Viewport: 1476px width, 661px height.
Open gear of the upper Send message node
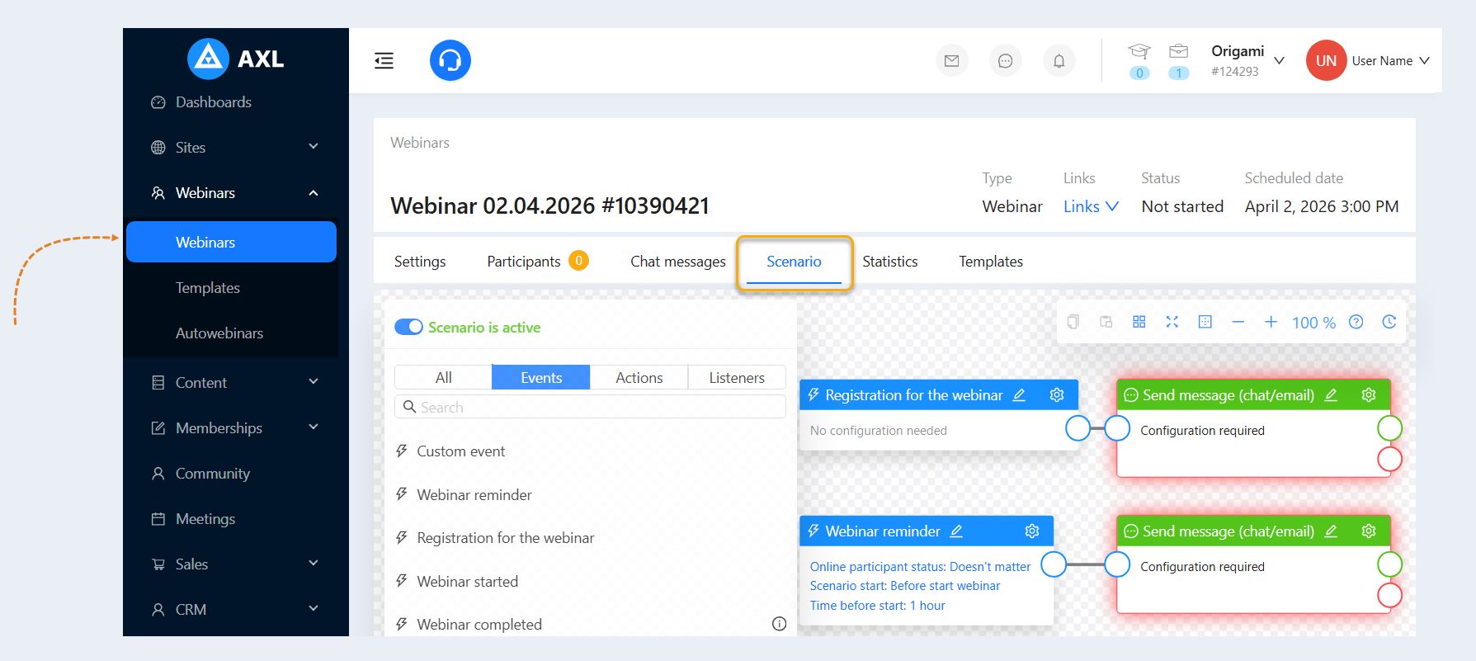[x=1368, y=395]
